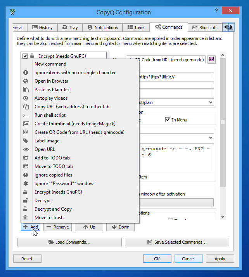Screen dimensions: 249x277
Task: Toggle the Encrypt (needs GnuPG) checkbox
Action: pyautogui.click(x=25, y=56)
